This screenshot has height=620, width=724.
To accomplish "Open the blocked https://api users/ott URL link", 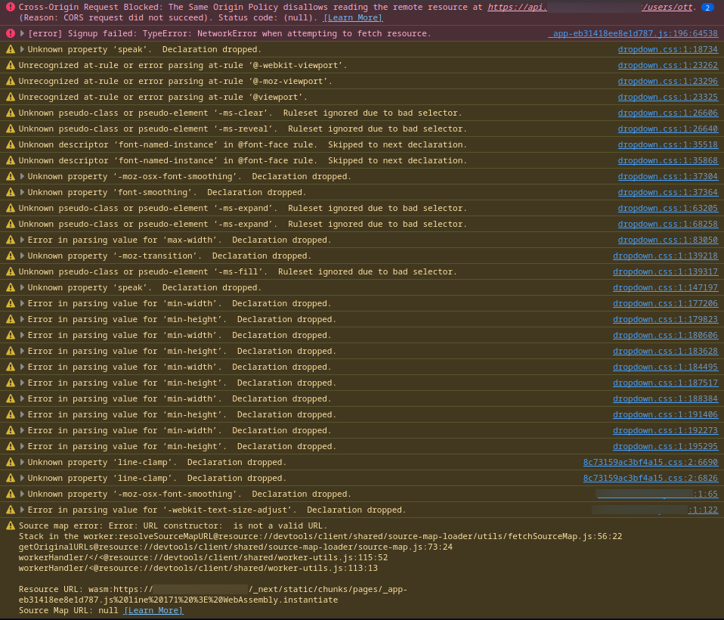I will pos(590,8).
